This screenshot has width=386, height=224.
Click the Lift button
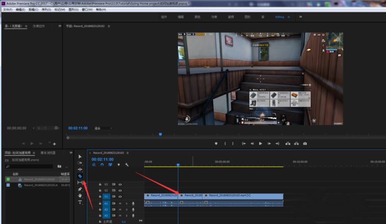coord(288,144)
